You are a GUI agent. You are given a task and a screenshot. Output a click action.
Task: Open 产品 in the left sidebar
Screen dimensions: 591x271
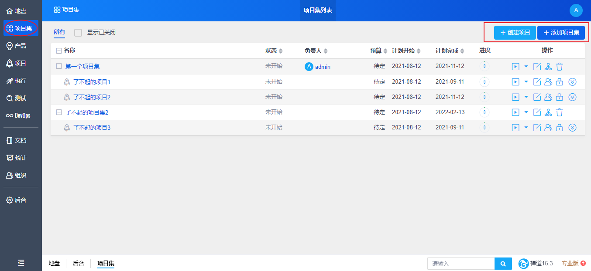pos(21,46)
